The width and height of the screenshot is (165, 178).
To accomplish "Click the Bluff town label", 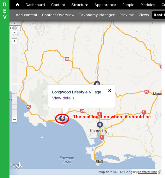I will coord(99,161).
